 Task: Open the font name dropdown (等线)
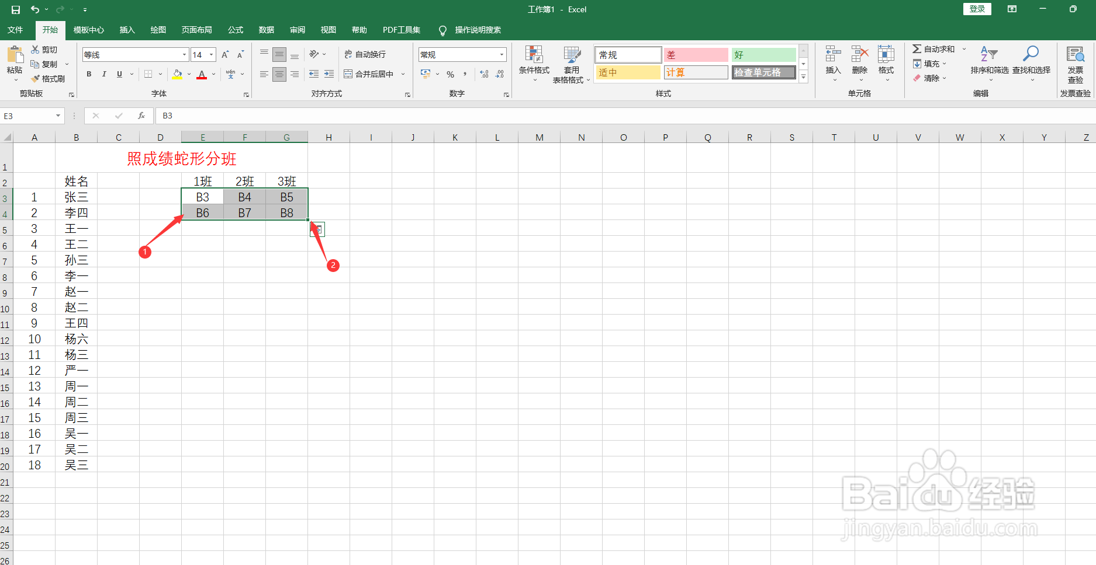(x=184, y=55)
